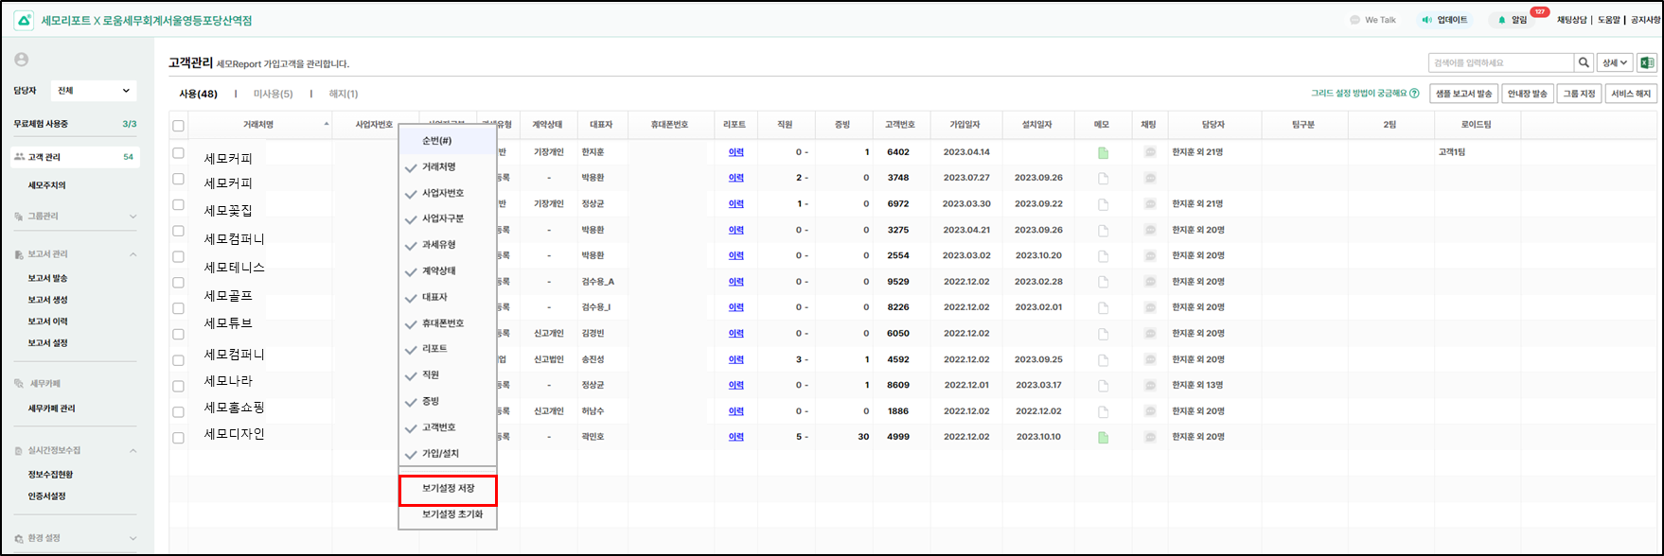The image size is (1664, 556).
Task: Select 보기설정 저장 in the column menu
Action: click(448, 489)
